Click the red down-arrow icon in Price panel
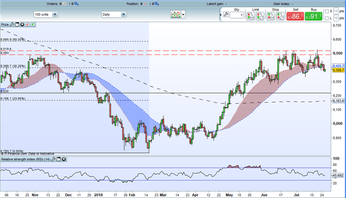The image size is (346, 198). [x=27, y=24]
